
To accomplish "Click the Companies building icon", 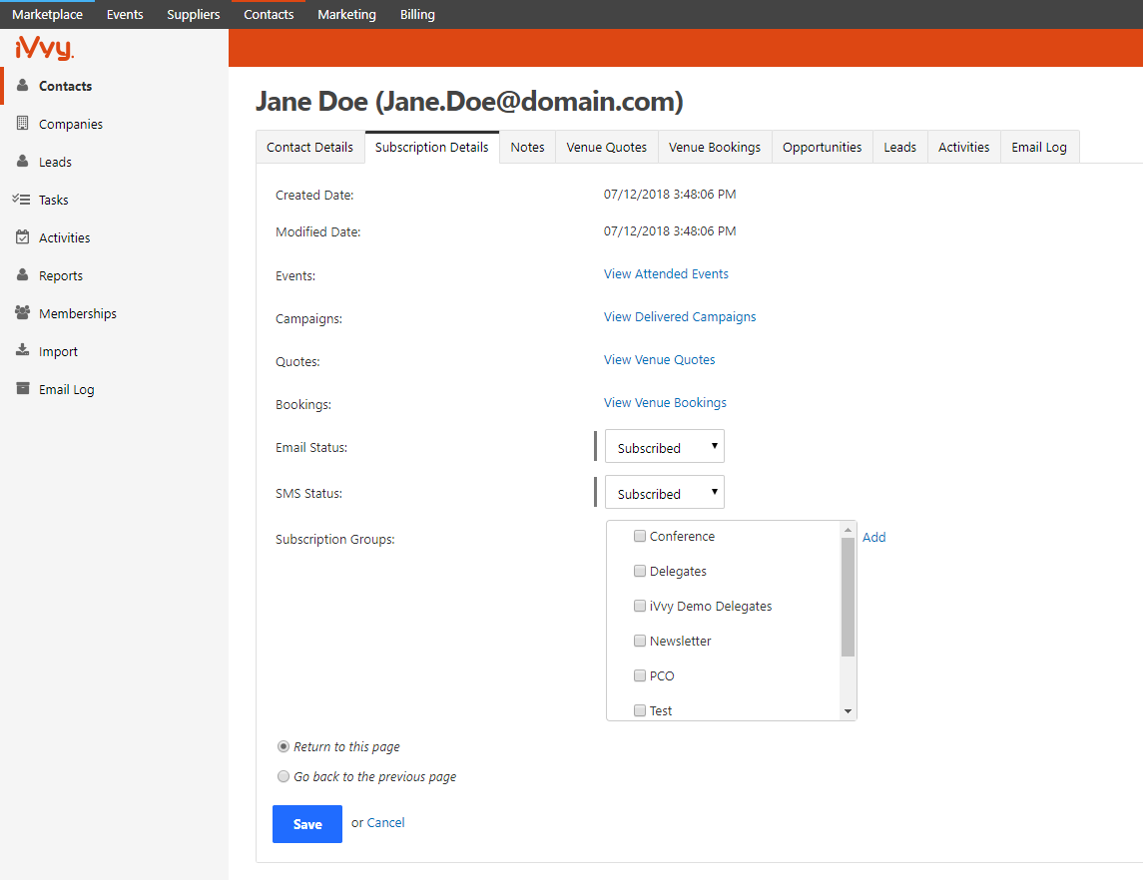I will click(x=23, y=123).
